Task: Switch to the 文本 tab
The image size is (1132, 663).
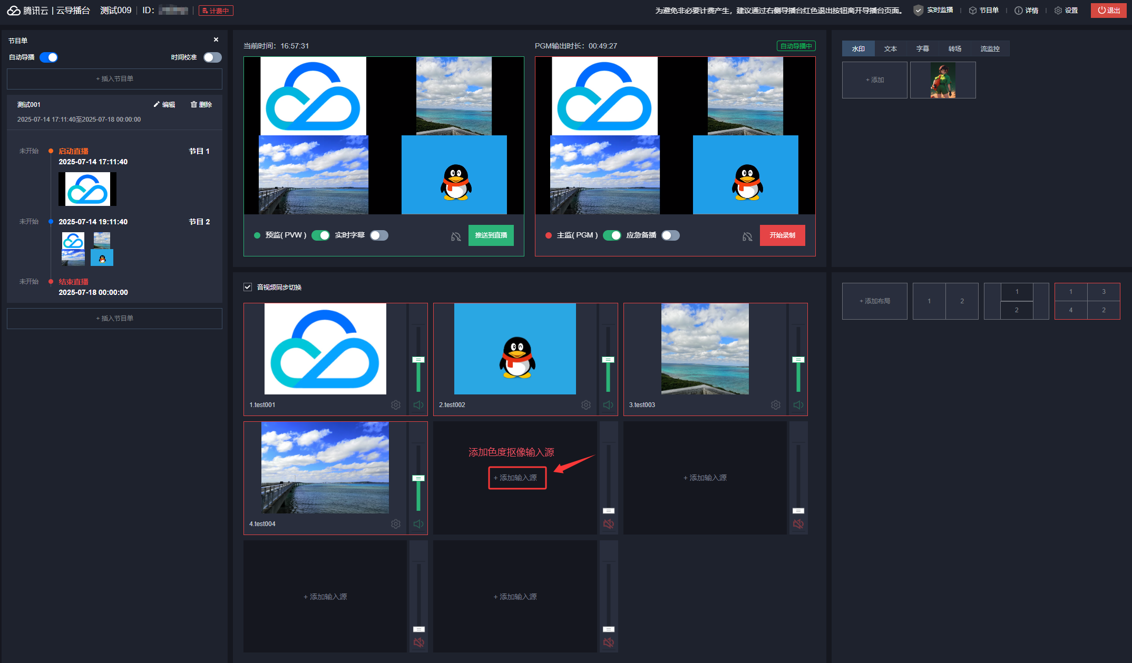Action: click(891, 48)
